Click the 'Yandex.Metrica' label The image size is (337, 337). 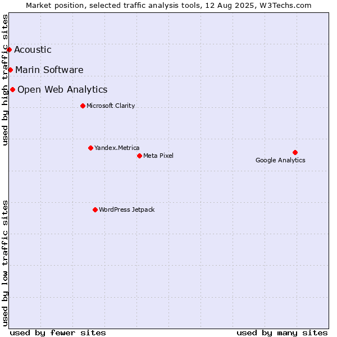(x=117, y=148)
